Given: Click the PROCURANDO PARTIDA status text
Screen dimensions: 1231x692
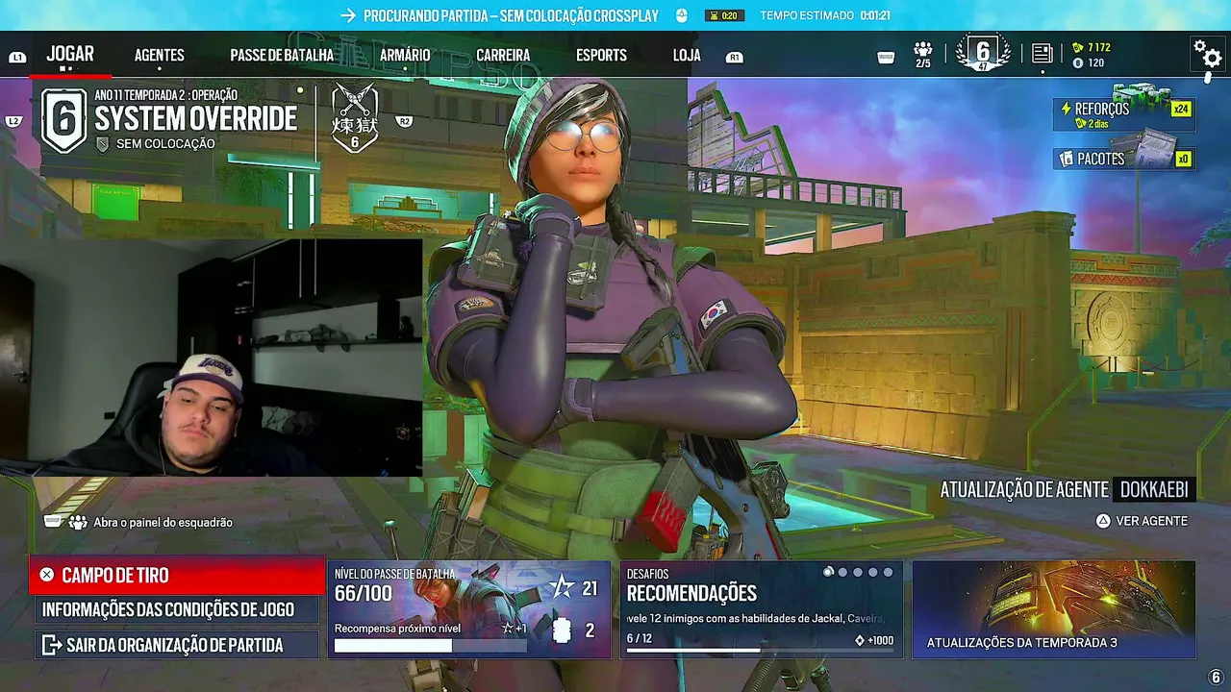Looking at the screenshot, I should [x=511, y=15].
